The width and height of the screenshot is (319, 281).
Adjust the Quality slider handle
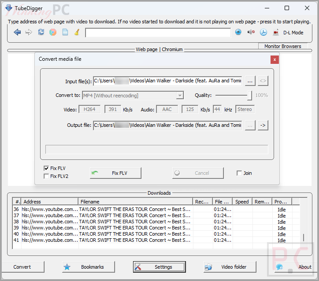coord(249,96)
